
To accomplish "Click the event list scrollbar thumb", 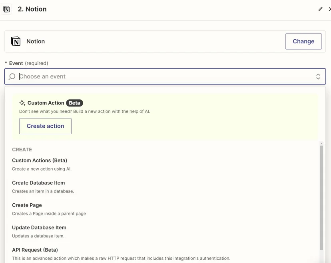I will [321, 198].
